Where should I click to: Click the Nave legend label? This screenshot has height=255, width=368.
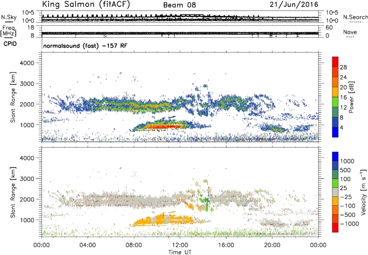pos(350,32)
